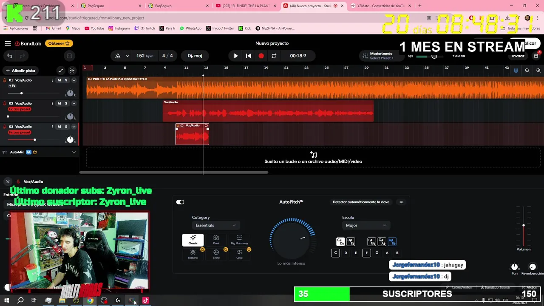
Task: Open AutoPitch settings sliders icon
Action: (401, 202)
